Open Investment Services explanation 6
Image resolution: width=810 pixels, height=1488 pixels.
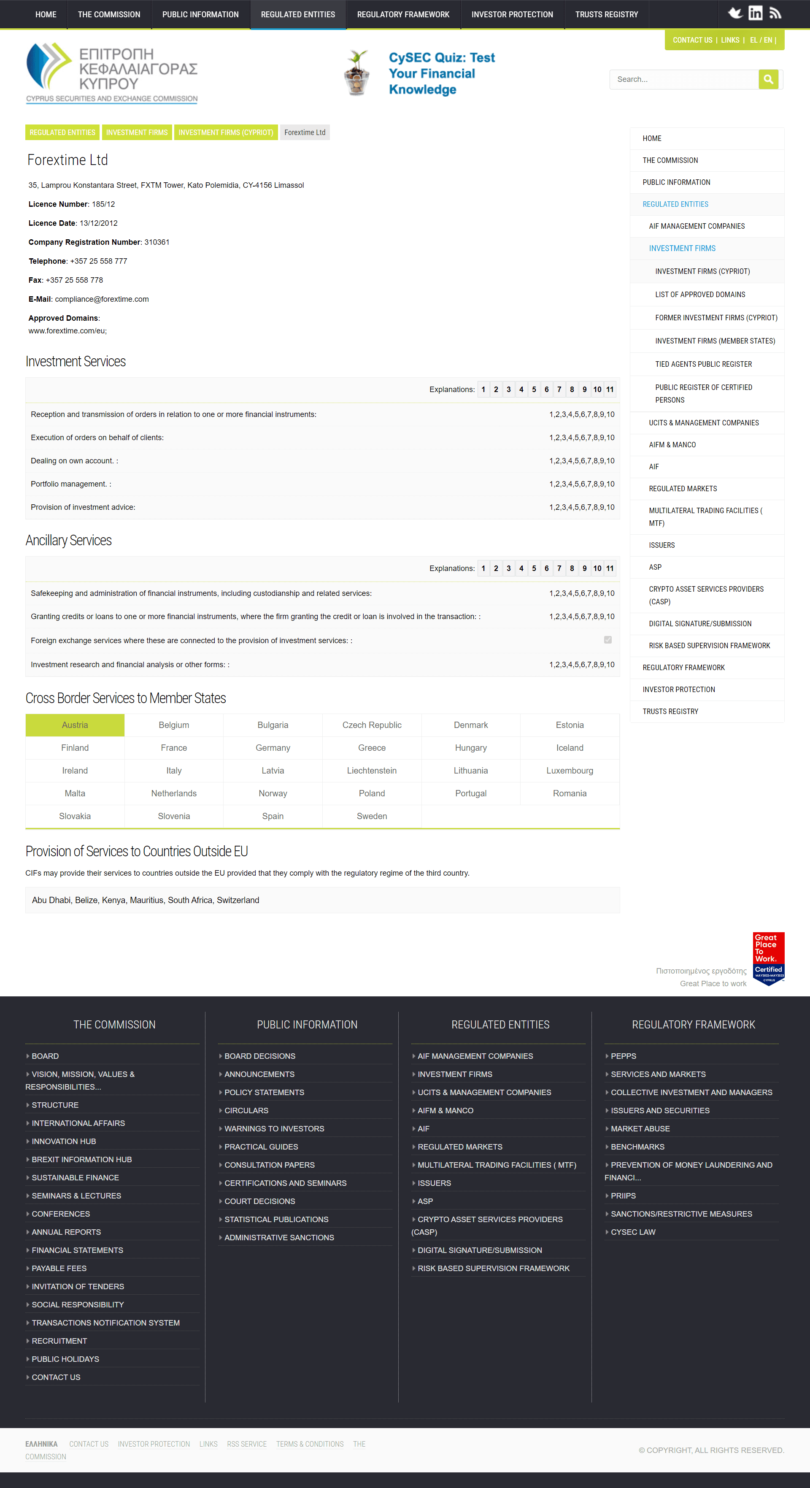point(547,390)
